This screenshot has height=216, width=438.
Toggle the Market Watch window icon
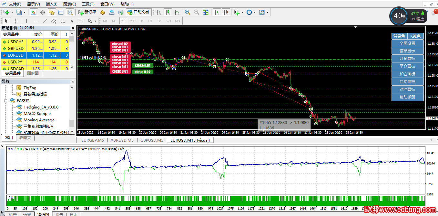pos(33,12)
